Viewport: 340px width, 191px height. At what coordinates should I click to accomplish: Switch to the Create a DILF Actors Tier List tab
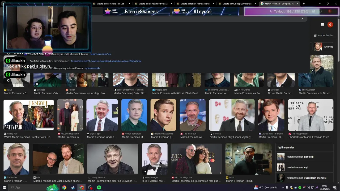pos(111,4)
